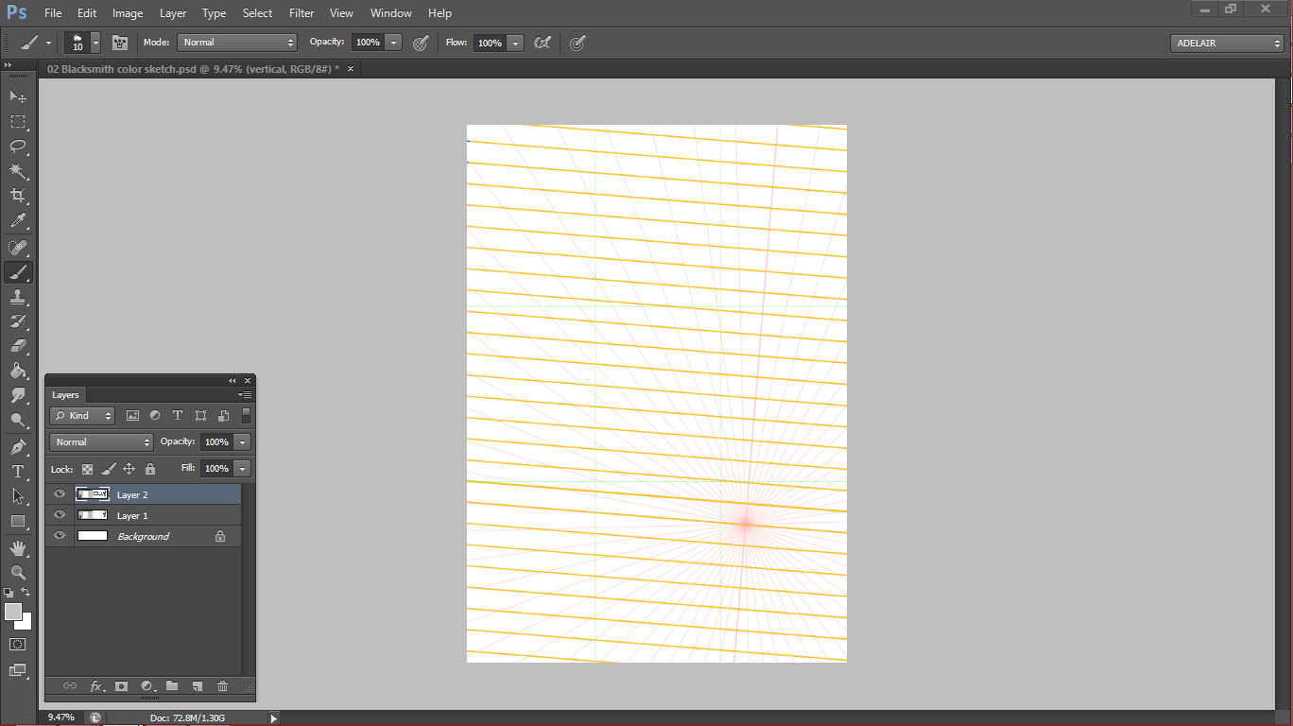Viewport: 1293px width, 726px height.
Task: Open brush Mode dropdown
Action: [237, 43]
